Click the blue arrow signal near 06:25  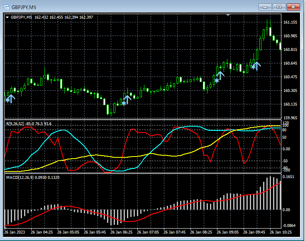coord(127,99)
